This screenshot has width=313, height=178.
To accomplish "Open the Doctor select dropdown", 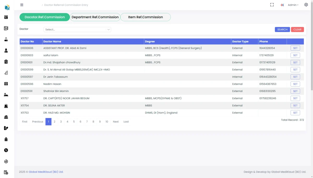I will pos(77,30).
